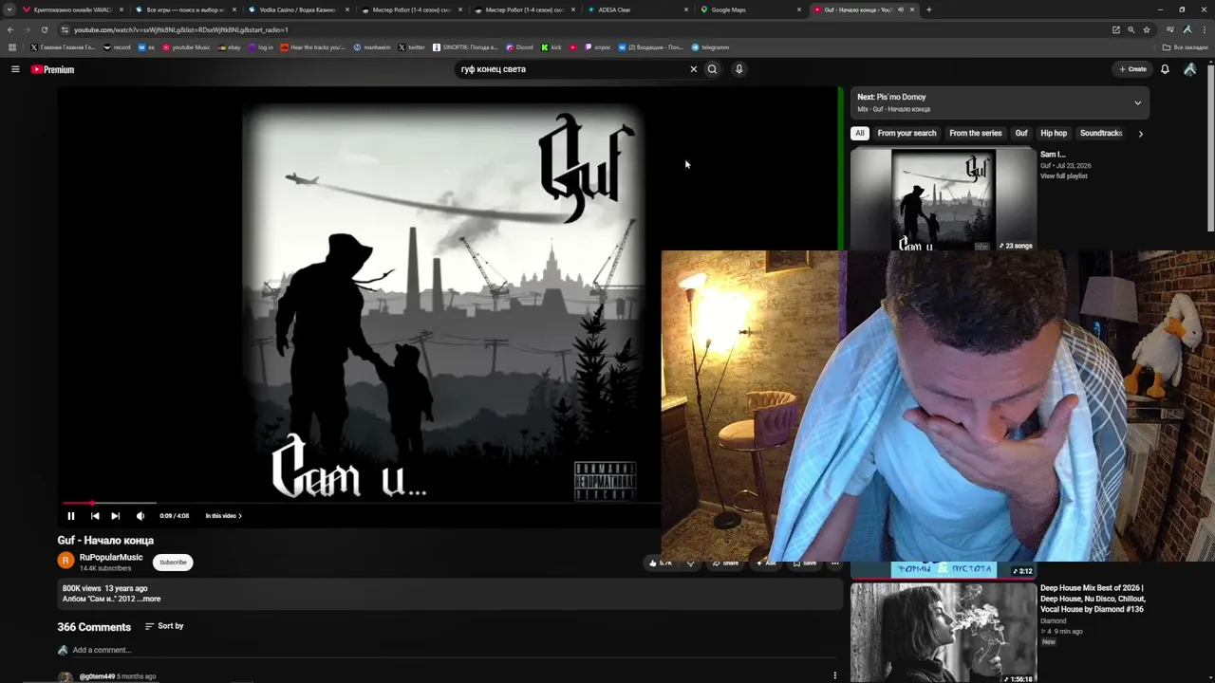
Task: Show more filter chips with arrow
Action: [x=1140, y=134]
